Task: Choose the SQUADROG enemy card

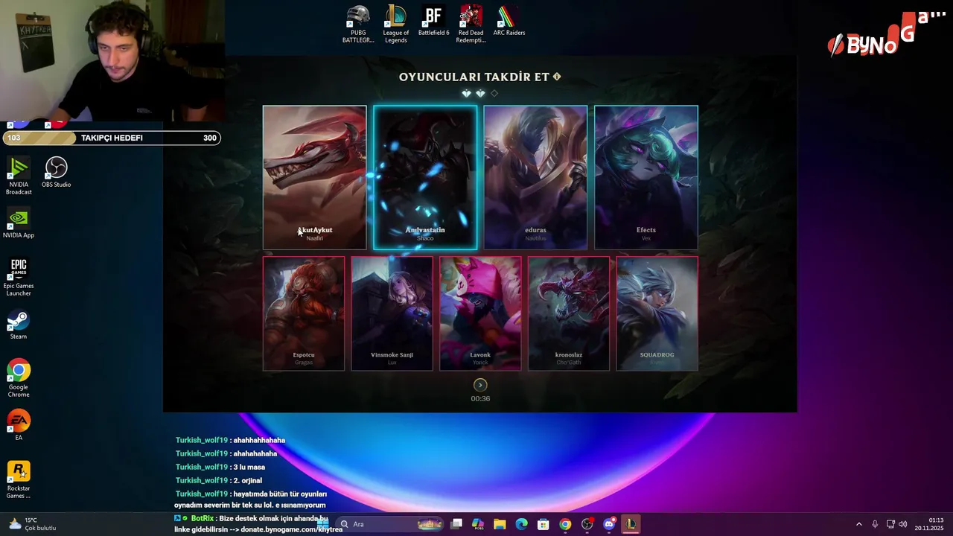Action: [657, 313]
